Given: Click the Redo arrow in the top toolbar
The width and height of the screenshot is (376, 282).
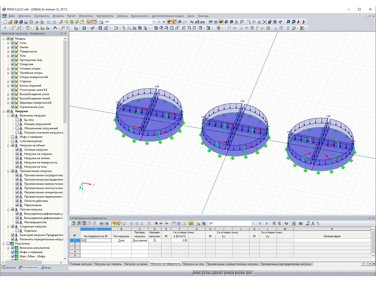Looking at the screenshot, I should pyautogui.click(x=54, y=22).
